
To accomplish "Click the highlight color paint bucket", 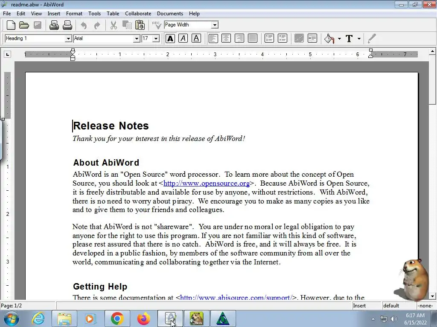I will coord(329,38).
